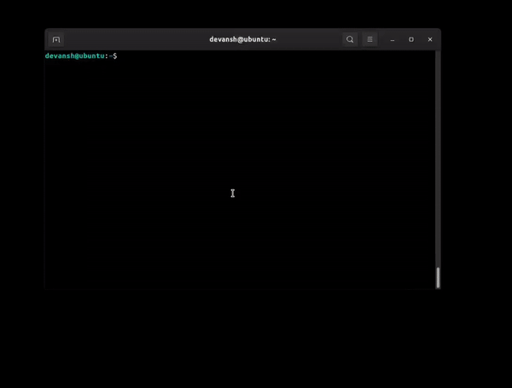Viewport: 512px width, 388px height.
Task: Click the desktop left of the terminal window
Action: click(x=21, y=171)
